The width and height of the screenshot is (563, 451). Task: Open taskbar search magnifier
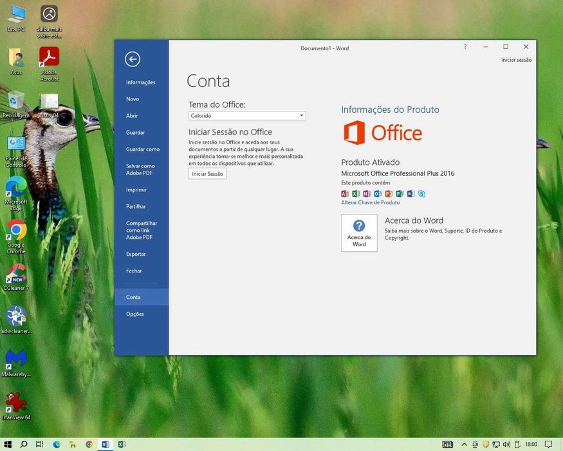pyautogui.click(x=24, y=444)
